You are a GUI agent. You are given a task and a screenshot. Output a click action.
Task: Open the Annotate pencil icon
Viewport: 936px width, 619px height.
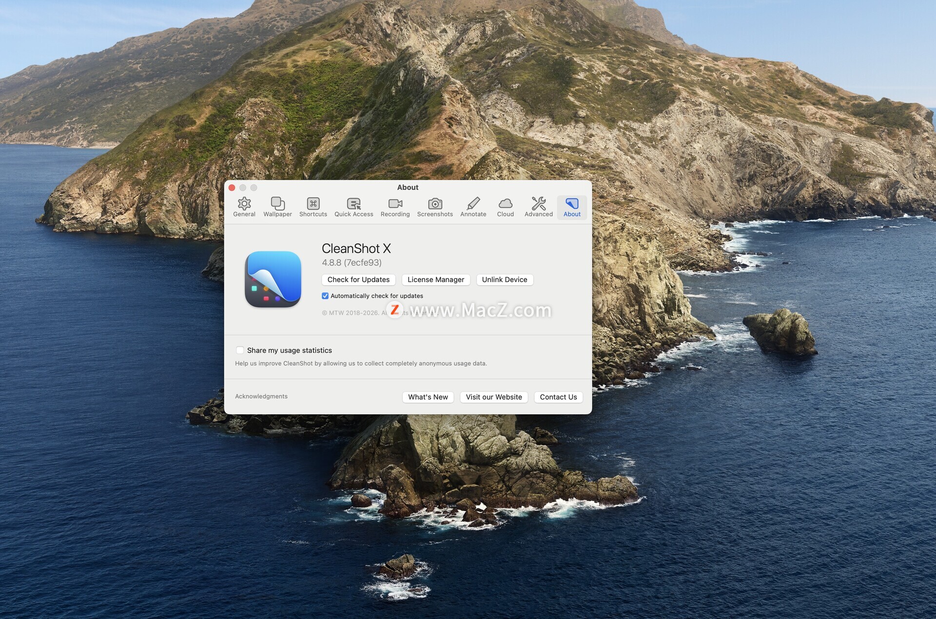473,204
